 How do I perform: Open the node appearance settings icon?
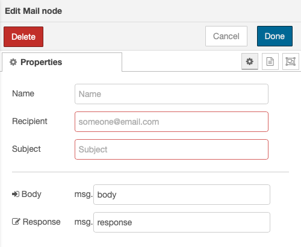point(290,61)
